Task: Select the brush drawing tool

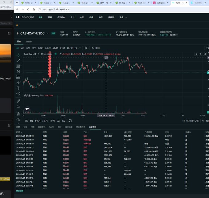Action: 18,83
